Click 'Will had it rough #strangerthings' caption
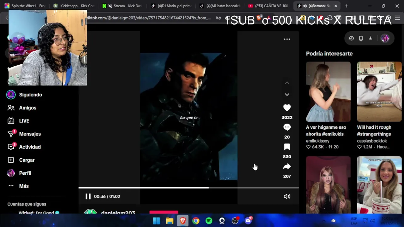Image resolution: width=404 pixels, height=227 pixels. [374, 131]
